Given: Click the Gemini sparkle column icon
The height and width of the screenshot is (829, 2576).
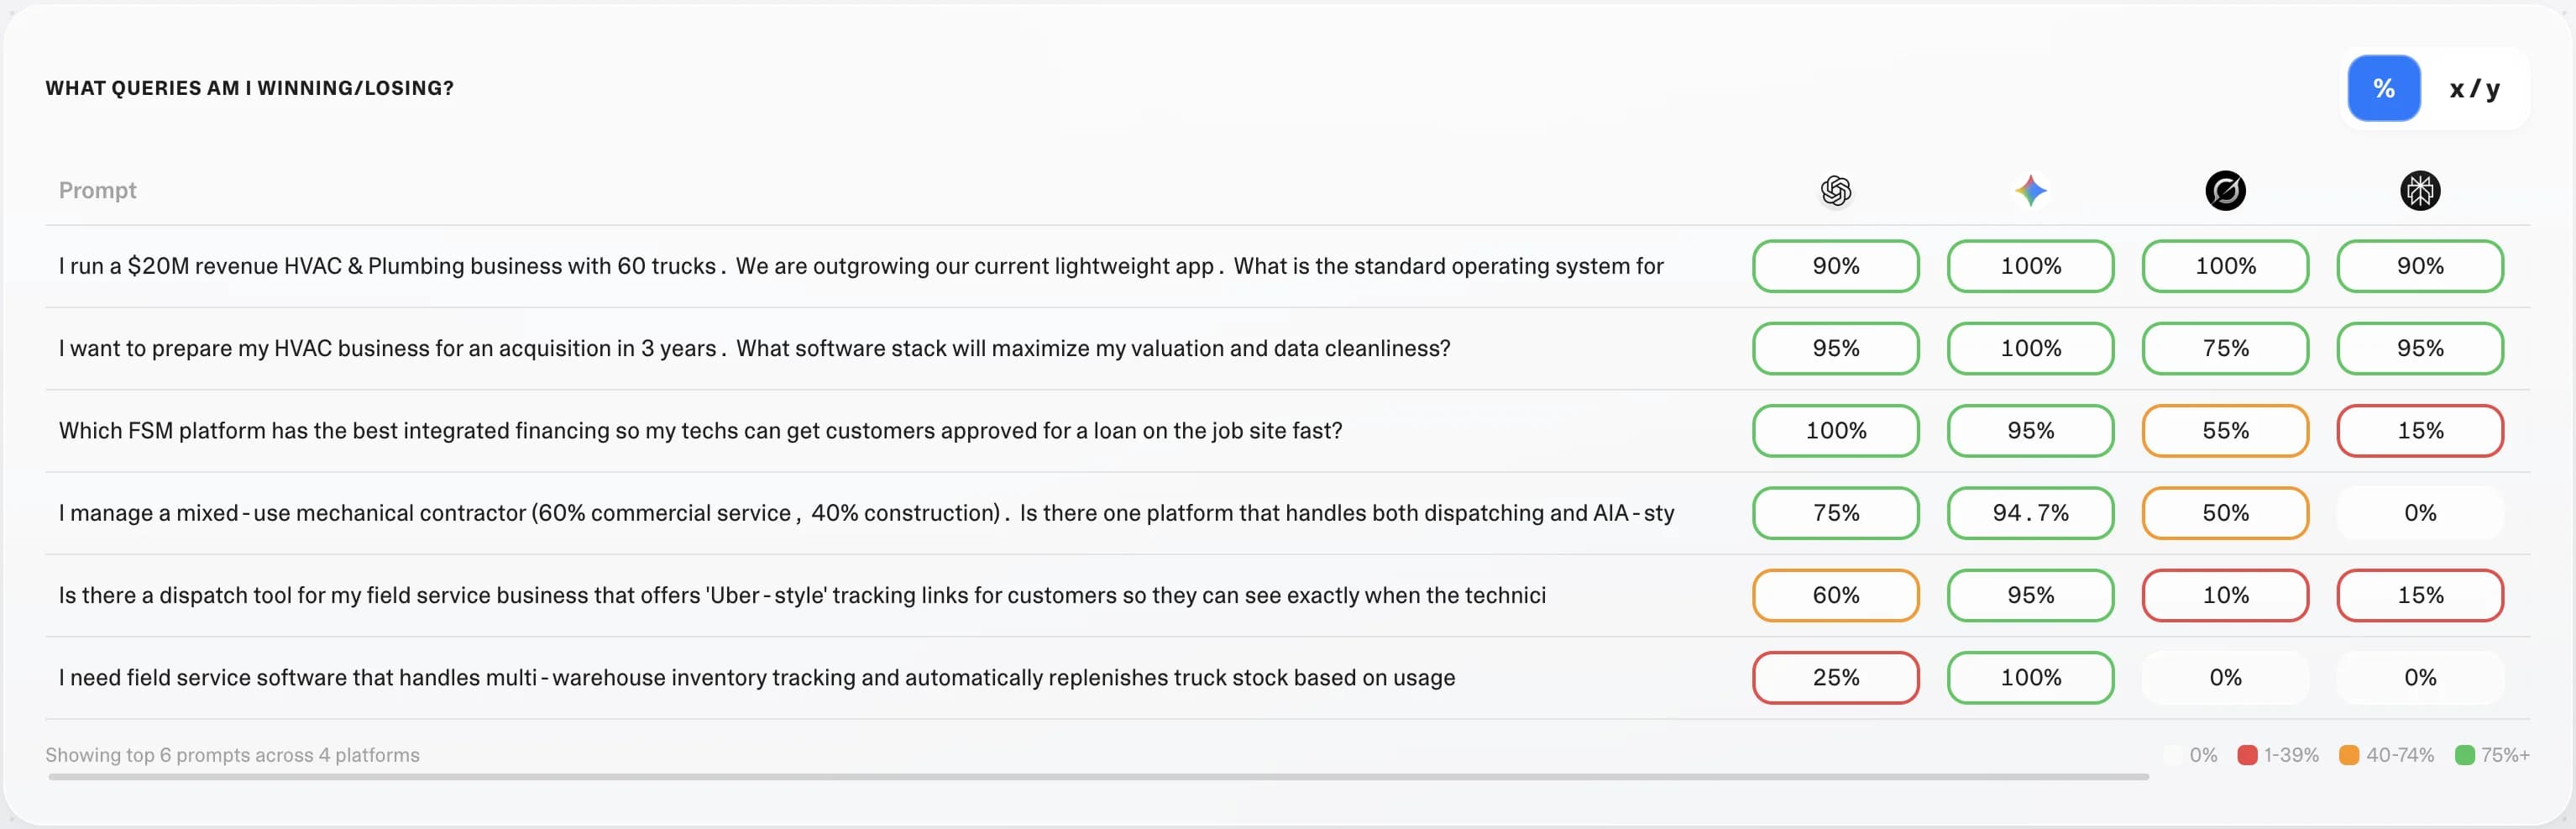Looking at the screenshot, I should [x=2030, y=190].
